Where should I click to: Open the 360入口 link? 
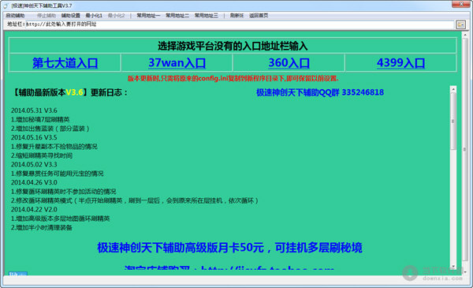289,63
